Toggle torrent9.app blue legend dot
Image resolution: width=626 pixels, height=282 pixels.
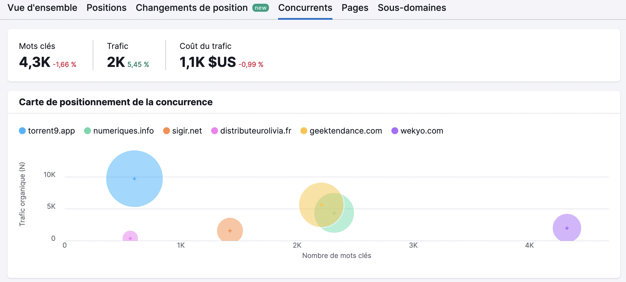click(x=22, y=131)
